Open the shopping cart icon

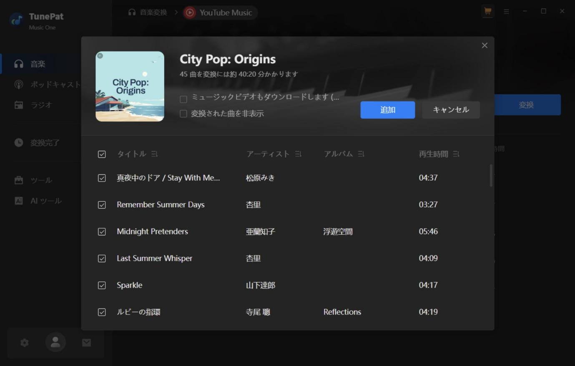[x=487, y=11]
